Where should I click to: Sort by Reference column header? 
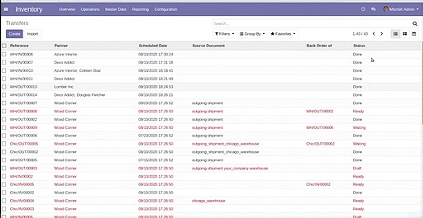pyautogui.click(x=19, y=46)
